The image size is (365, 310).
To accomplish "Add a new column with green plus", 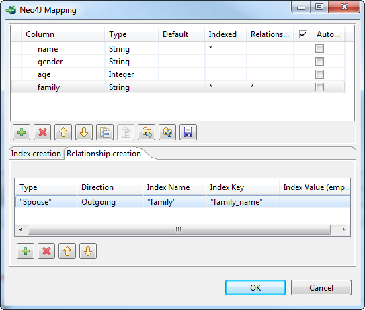I will pyautogui.click(x=22, y=132).
